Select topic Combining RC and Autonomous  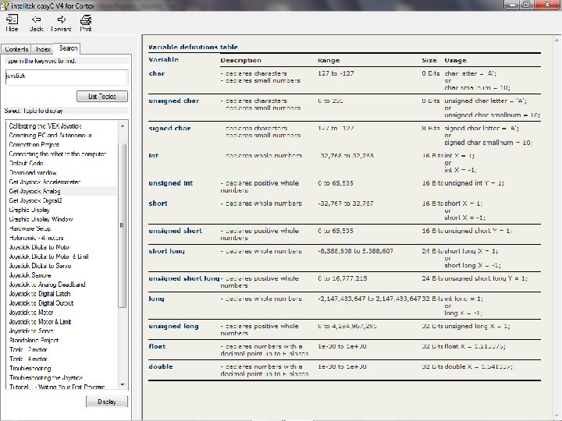coord(50,136)
